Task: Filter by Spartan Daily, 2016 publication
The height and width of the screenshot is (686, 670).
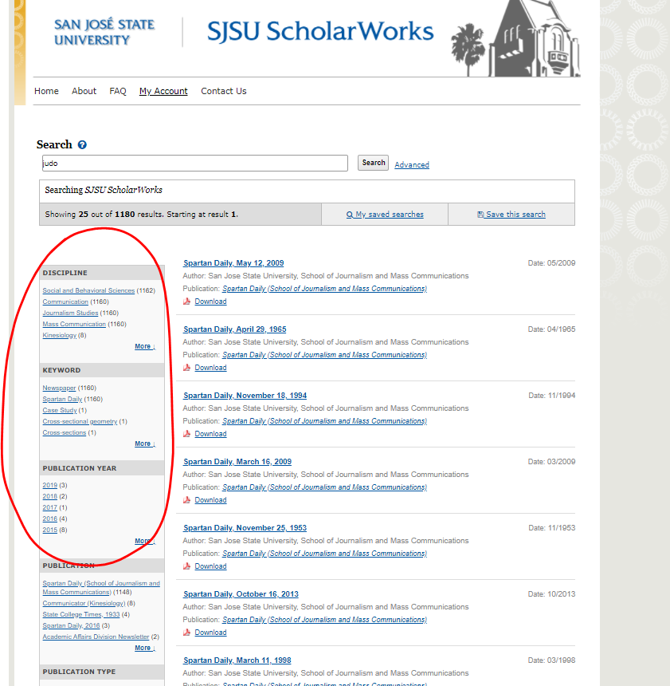Action: 71,625
